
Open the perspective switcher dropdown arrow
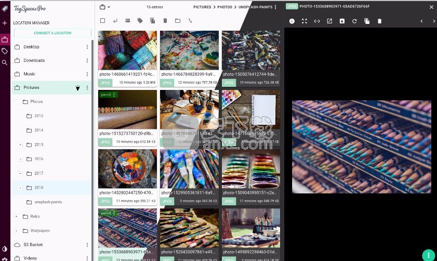pyautogui.click(x=109, y=7)
